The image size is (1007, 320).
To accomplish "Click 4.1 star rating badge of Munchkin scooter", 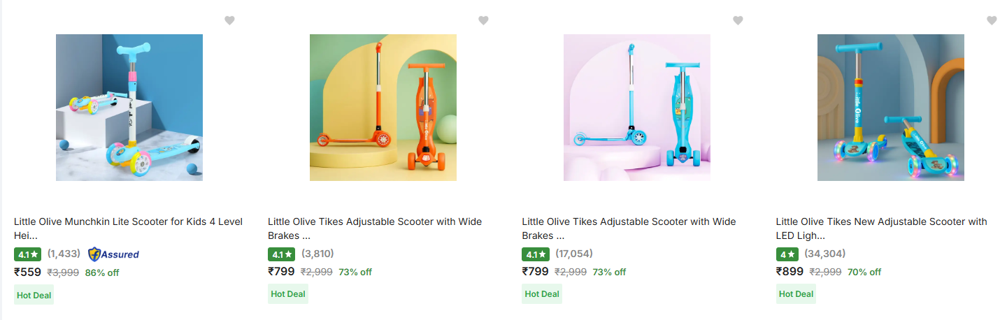I will [x=28, y=254].
